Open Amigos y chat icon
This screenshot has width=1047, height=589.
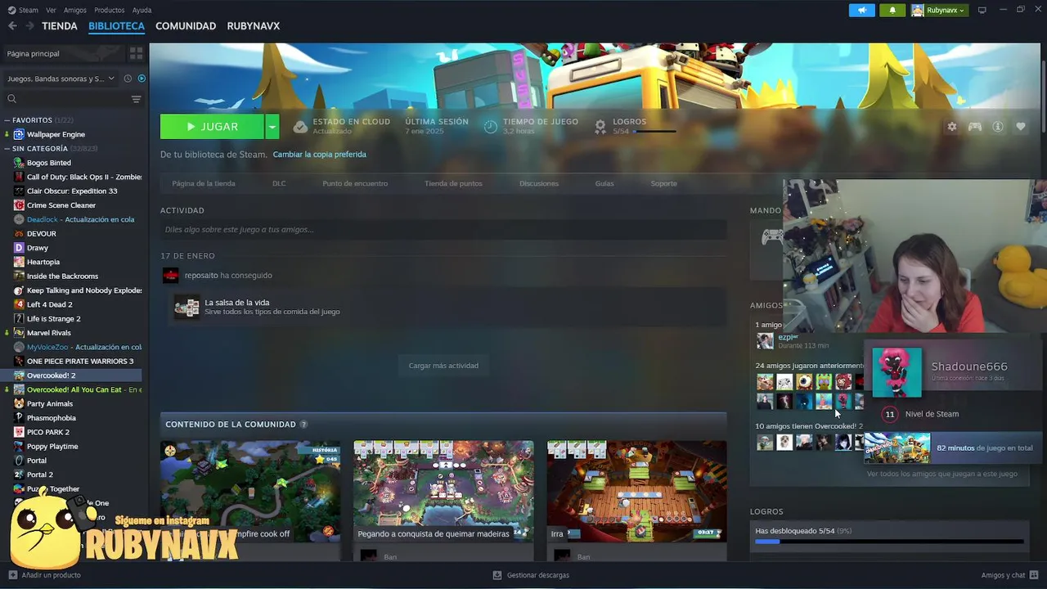(x=1034, y=575)
